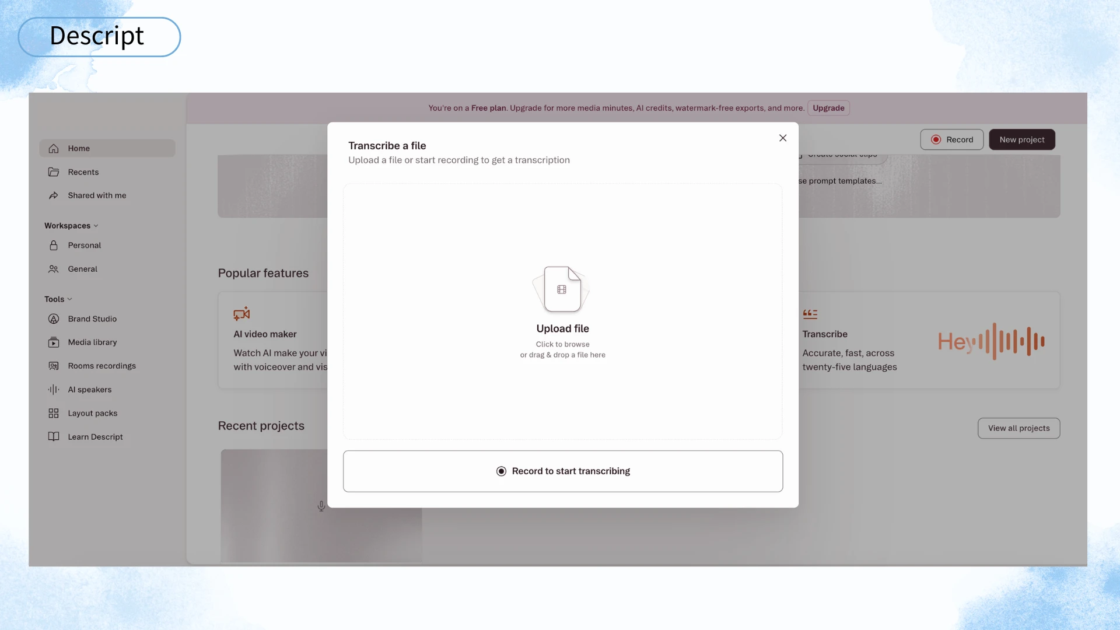Click the 'prompt templates...' text
The width and height of the screenshot is (1120, 630).
click(845, 181)
